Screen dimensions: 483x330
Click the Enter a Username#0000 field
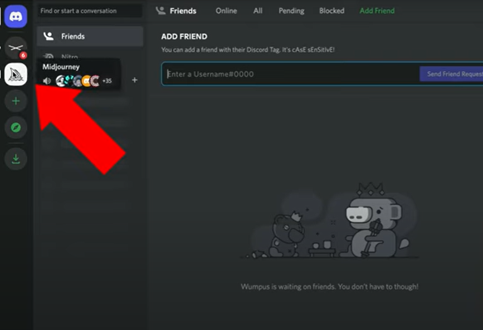290,74
